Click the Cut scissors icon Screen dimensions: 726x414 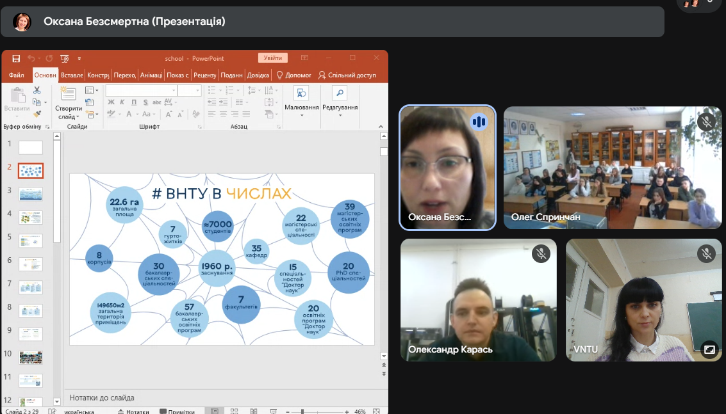[x=37, y=90]
